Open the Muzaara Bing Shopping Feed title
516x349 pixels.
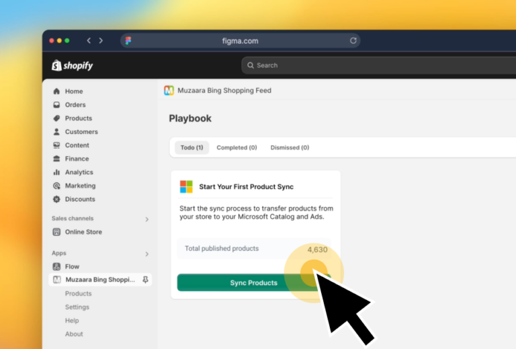[x=224, y=90]
